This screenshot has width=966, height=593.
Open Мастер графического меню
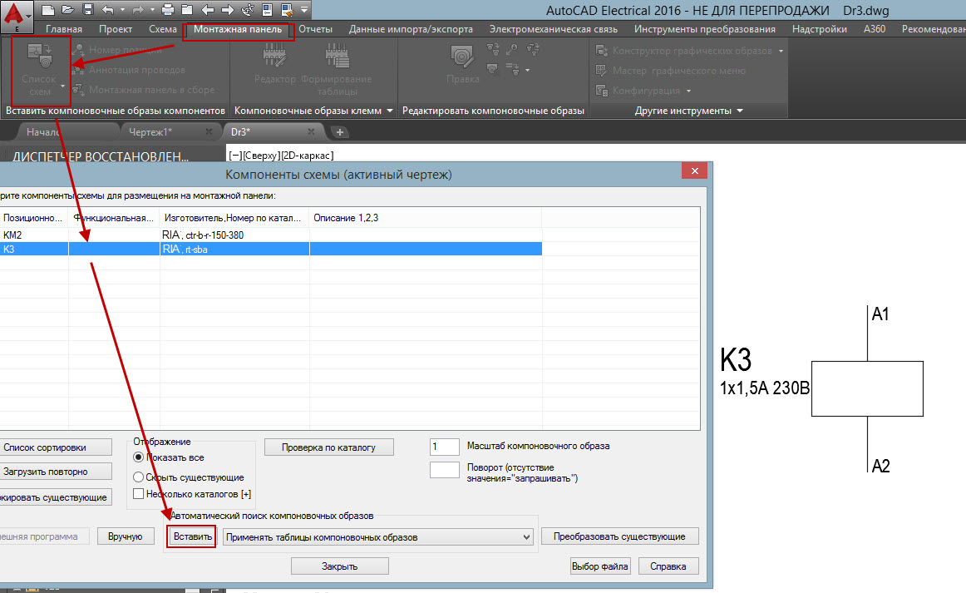671,71
